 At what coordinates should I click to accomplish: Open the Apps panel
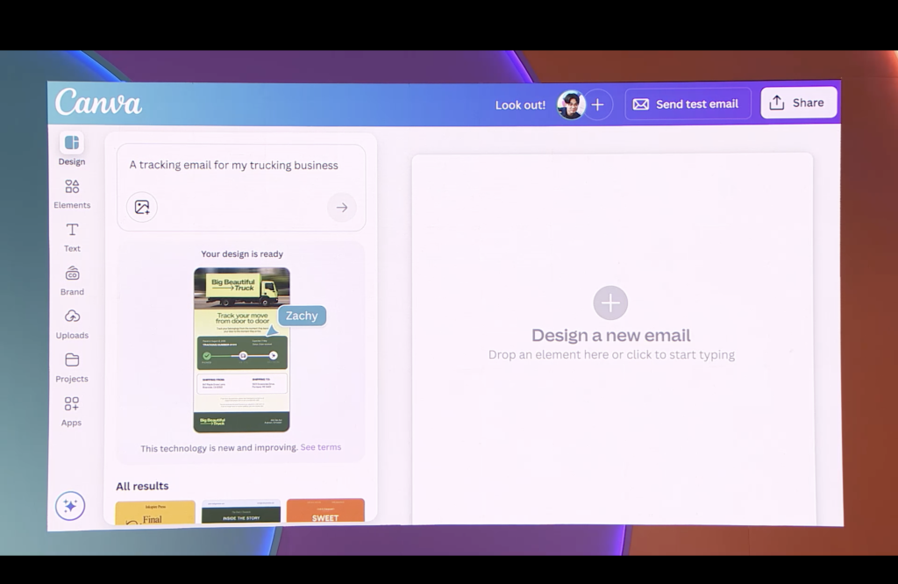click(72, 404)
